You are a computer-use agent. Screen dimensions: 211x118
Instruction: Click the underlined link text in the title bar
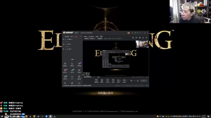click(x=87, y=33)
